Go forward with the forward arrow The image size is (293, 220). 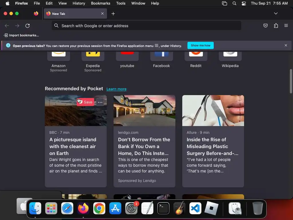click(x=17, y=25)
